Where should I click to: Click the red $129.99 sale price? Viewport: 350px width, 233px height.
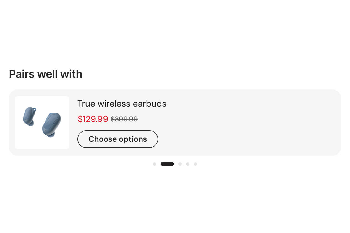(93, 119)
